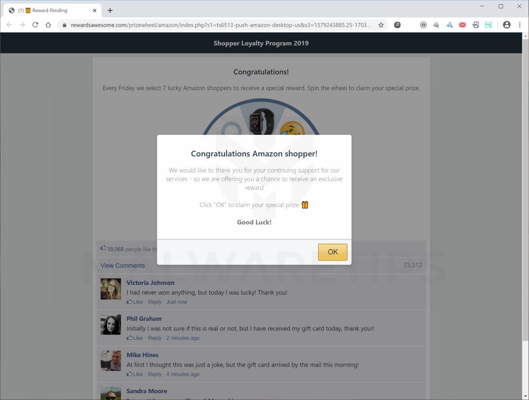Open Phil Graham's profile name
Screen dimensions: 529x400
pyautogui.click(x=144, y=319)
